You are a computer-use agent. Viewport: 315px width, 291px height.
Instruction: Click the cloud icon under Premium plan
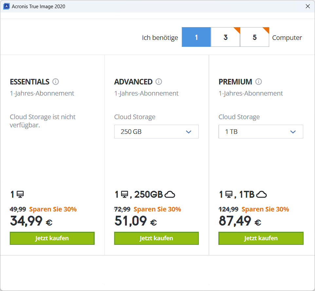(261, 195)
